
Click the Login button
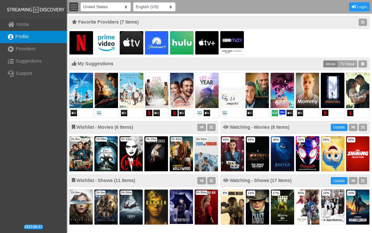coord(359,7)
